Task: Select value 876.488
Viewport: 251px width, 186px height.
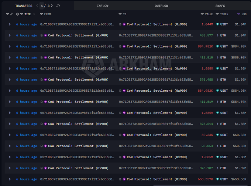Action: [206, 80]
